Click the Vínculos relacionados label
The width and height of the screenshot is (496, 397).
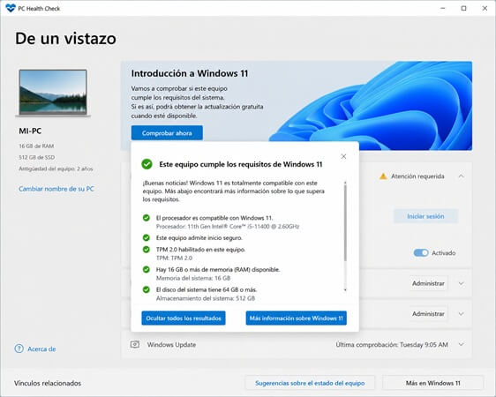tap(48, 383)
